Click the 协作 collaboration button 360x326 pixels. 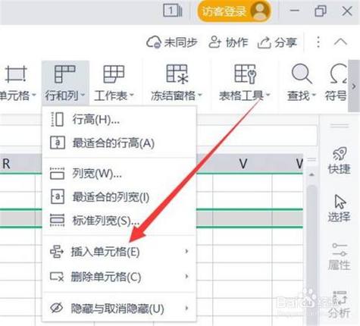pos(228,42)
